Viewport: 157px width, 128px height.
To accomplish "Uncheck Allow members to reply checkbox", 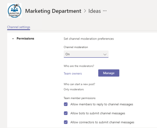I will click(66, 104).
